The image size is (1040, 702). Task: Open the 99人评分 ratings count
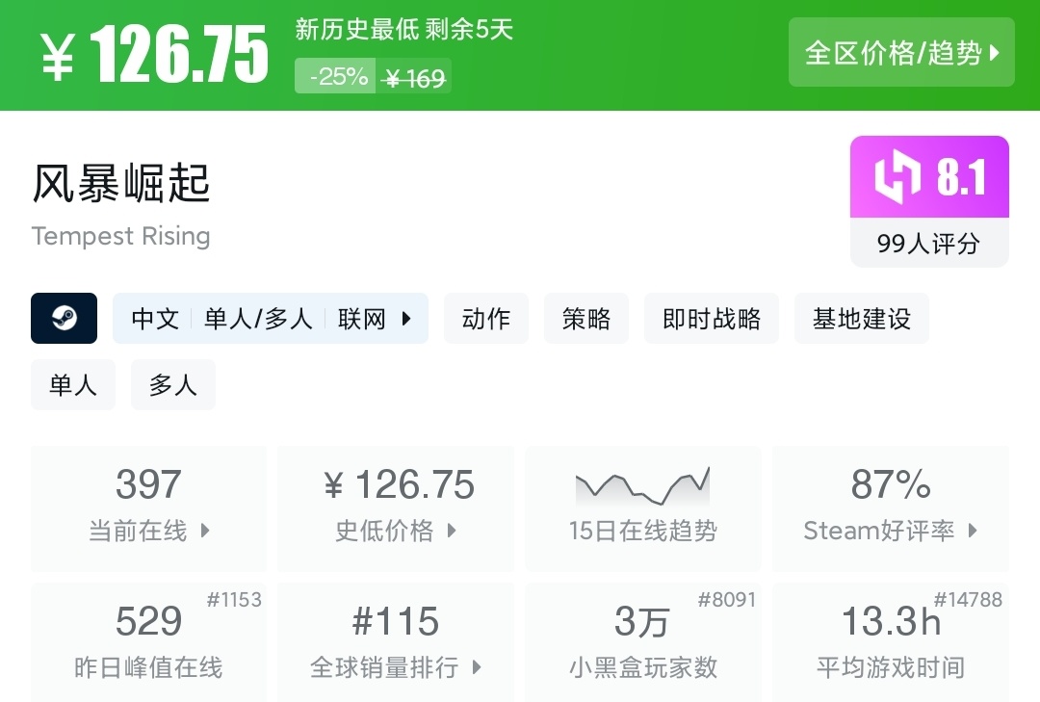point(928,244)
